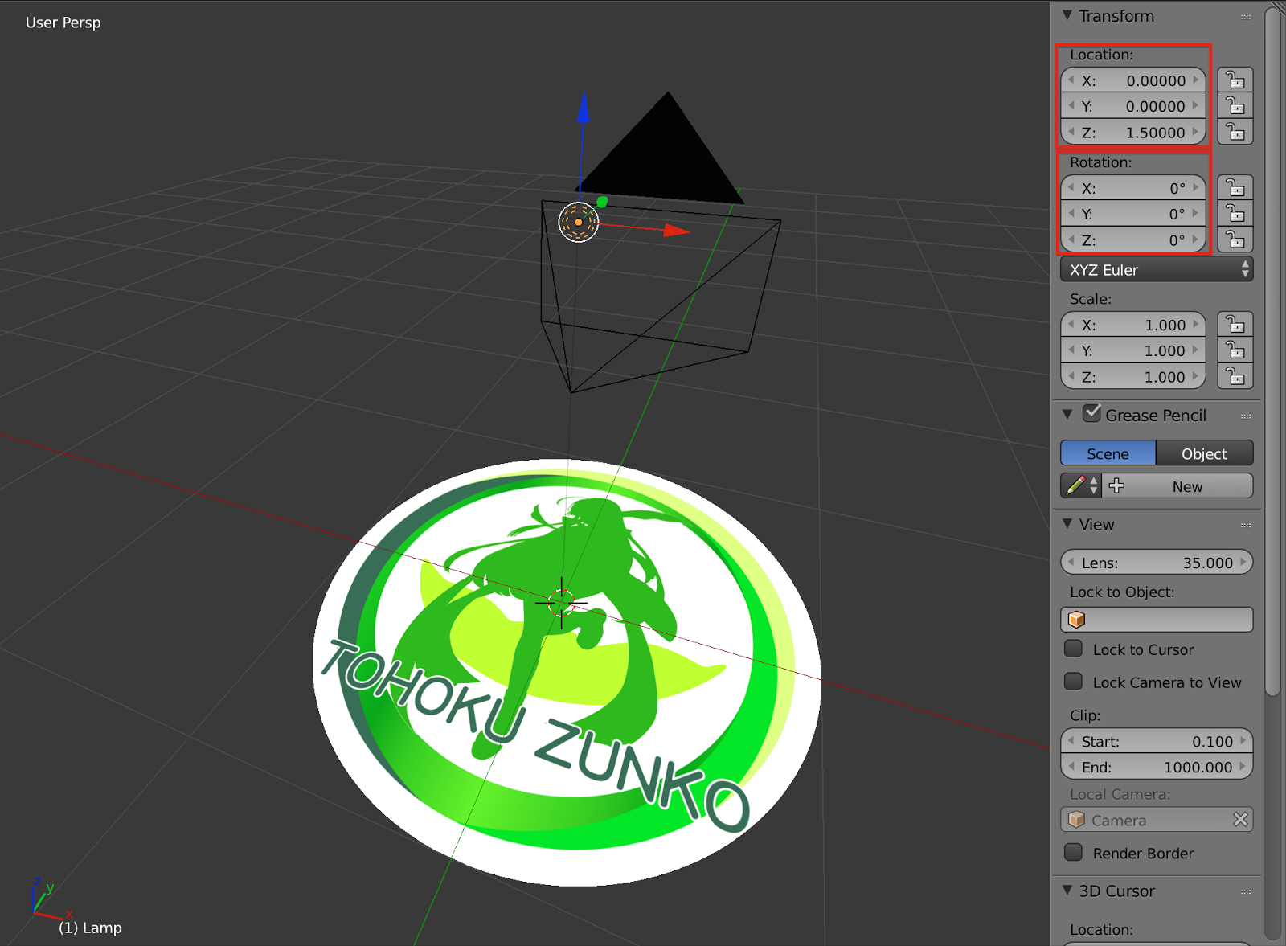Click the green Y-axis manipulator handle
This screenshot has height=946, width=1286.
(602, 202)
